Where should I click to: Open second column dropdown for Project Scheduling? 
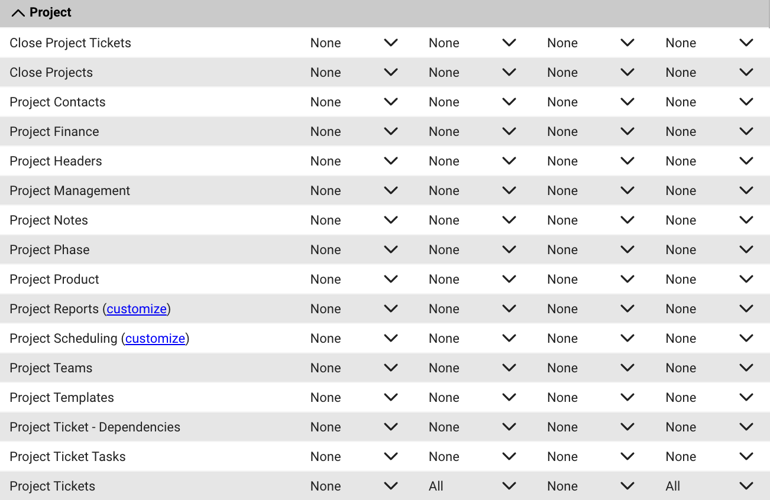(x=509, y=339)
